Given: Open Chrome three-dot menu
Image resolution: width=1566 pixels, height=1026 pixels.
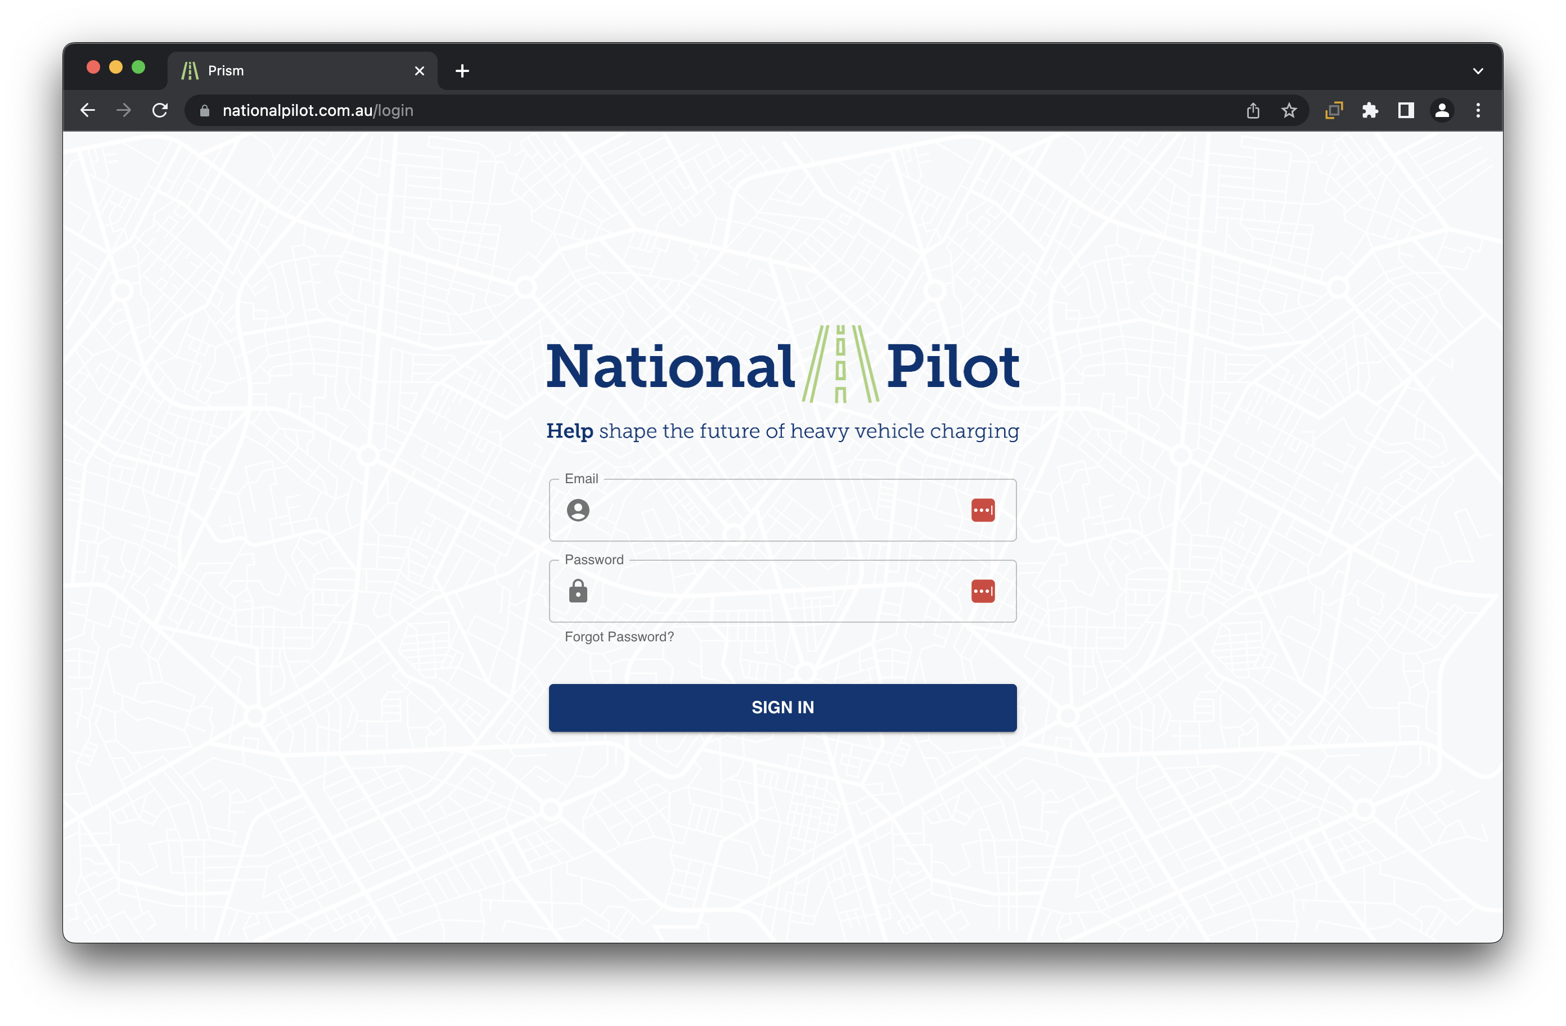Looking at the screenshot, I should (1478, 111).
